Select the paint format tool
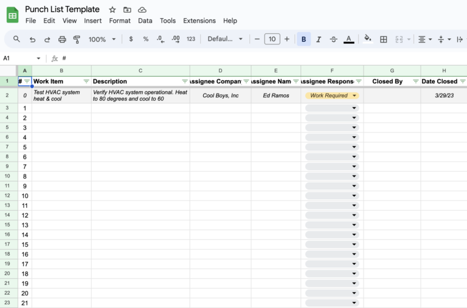Screen dimensions: 467x308 click(77, 39)
